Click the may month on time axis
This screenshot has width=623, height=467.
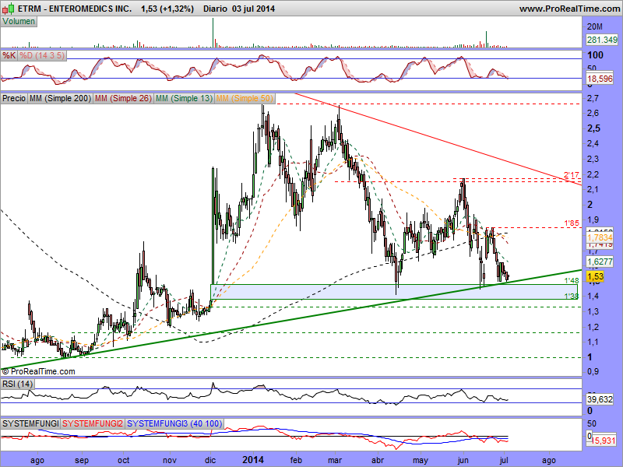pos(421,461)
